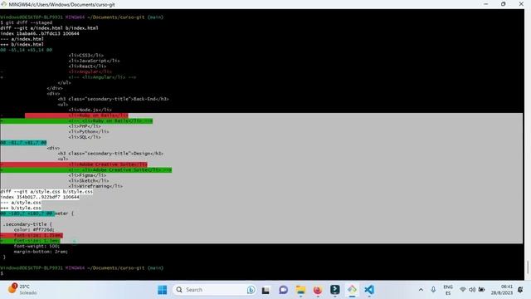
Task: Restore down the MINGW64 terminal window
Action: [x=504, y=4]
